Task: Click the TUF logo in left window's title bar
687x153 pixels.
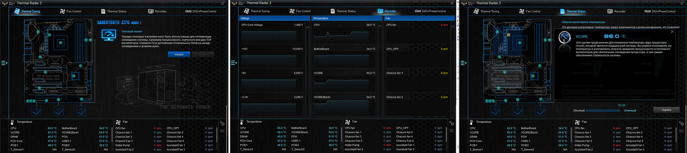Action: (x=5, y=3)
